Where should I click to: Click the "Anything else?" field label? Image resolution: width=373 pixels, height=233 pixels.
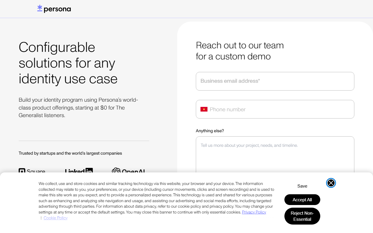(210, 131)
